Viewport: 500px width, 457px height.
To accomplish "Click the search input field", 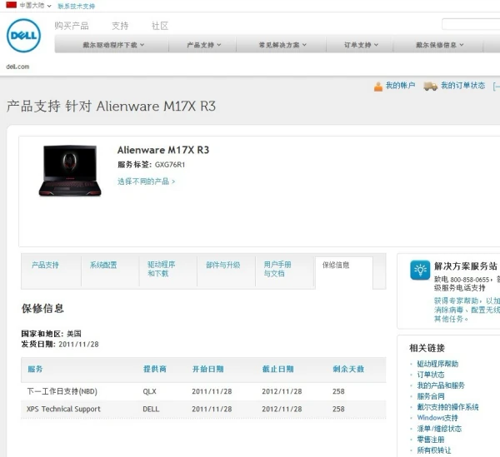I will [471, 24].
